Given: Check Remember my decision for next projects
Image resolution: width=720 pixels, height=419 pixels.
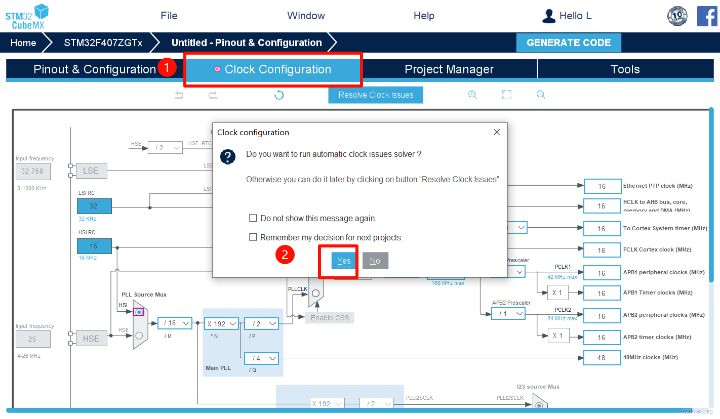Looking at the screenshot, I should tap(253, 237).
